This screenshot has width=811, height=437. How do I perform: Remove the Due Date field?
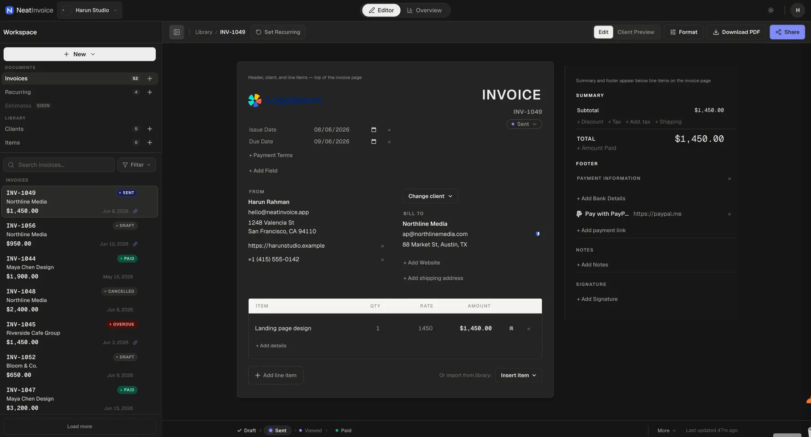[389, 142]
